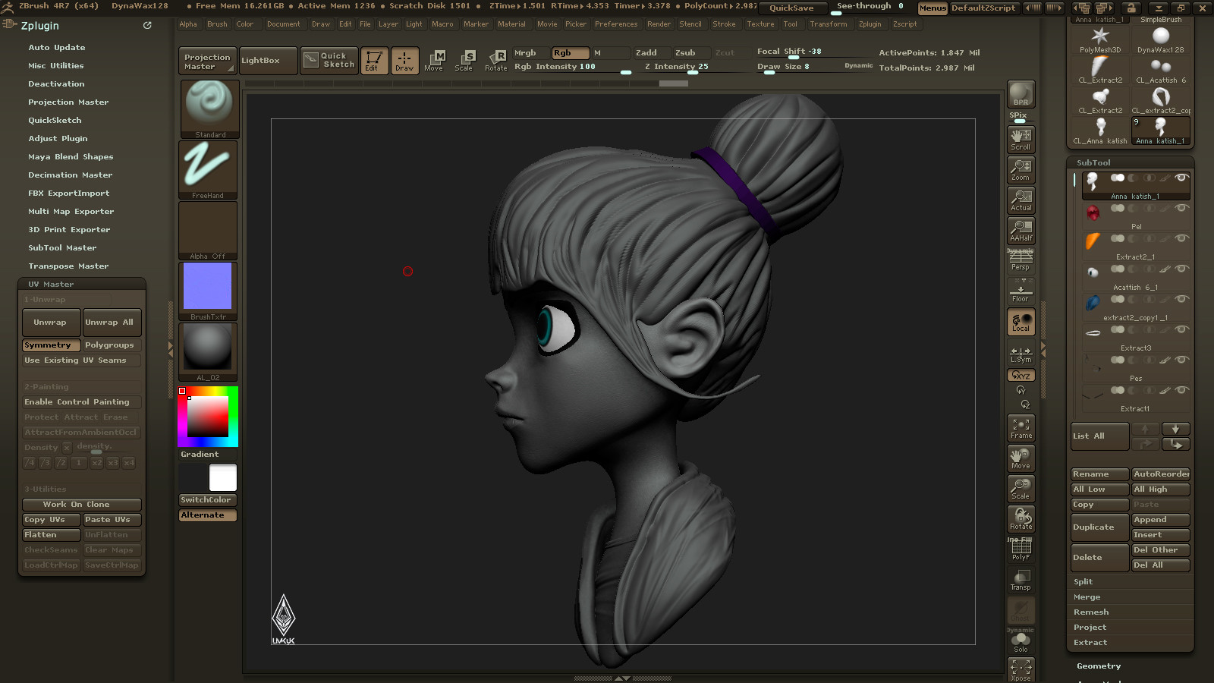1214x683 pixels.
Task: Activate the Solo mode icon
Action: [x=1021, y=641]
